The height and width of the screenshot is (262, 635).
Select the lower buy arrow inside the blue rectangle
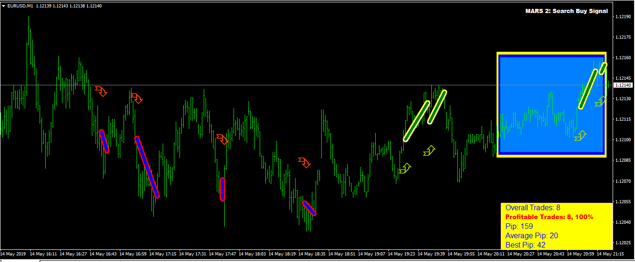[x=580, y=136]
